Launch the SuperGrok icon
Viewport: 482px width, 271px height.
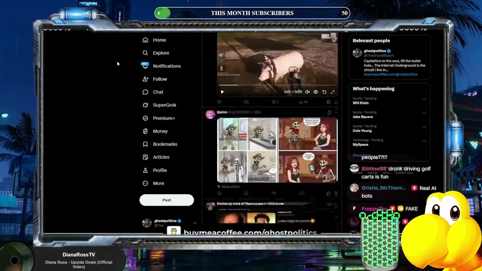(145, 105)
